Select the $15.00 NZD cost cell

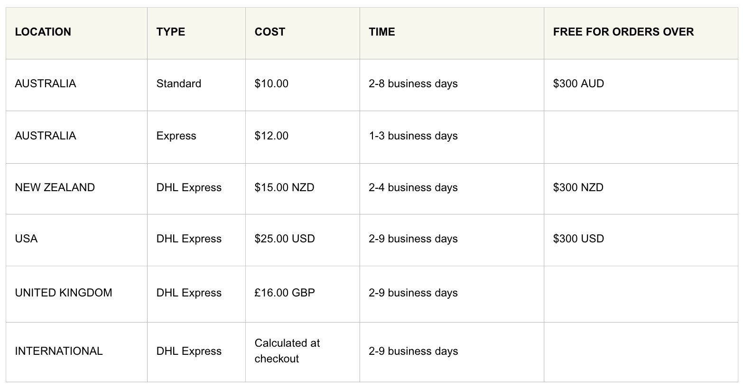pyautogui.click(x=285, y=187)
